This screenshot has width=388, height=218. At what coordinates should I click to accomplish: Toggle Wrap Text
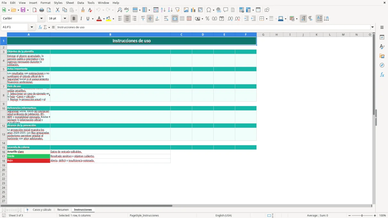point(166,19)
